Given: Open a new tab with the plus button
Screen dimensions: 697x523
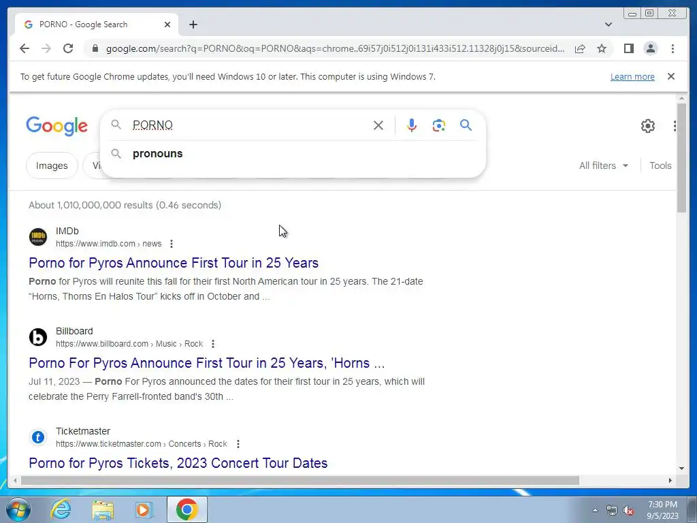Looking at the screenshot, I should click(x=193, y=25).
